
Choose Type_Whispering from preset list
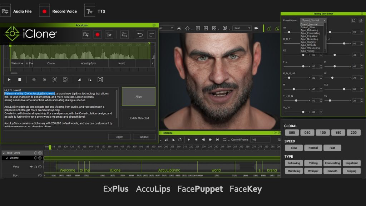(x=310, y=48)
